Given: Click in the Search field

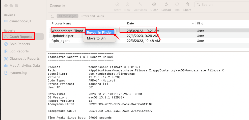Looking at the screenshot, I should click(222, 5).
